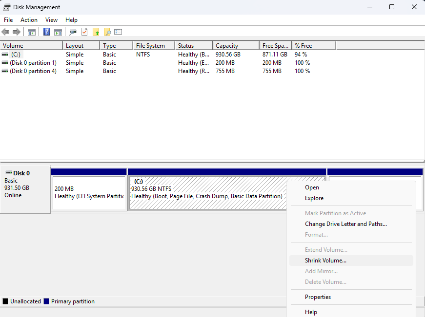Choose Explore from the context menu
Viewport: 425px width, 317px height.
314,198
